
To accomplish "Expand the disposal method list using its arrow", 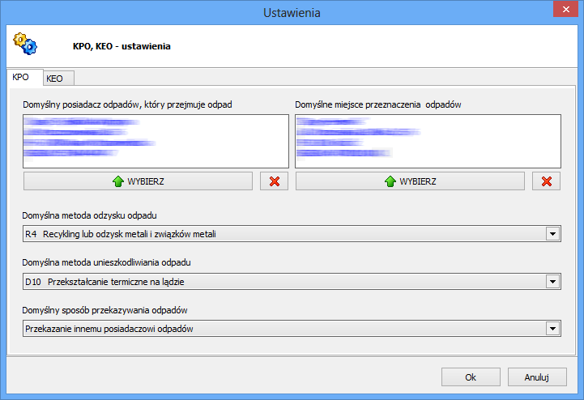I will [553, 282].
